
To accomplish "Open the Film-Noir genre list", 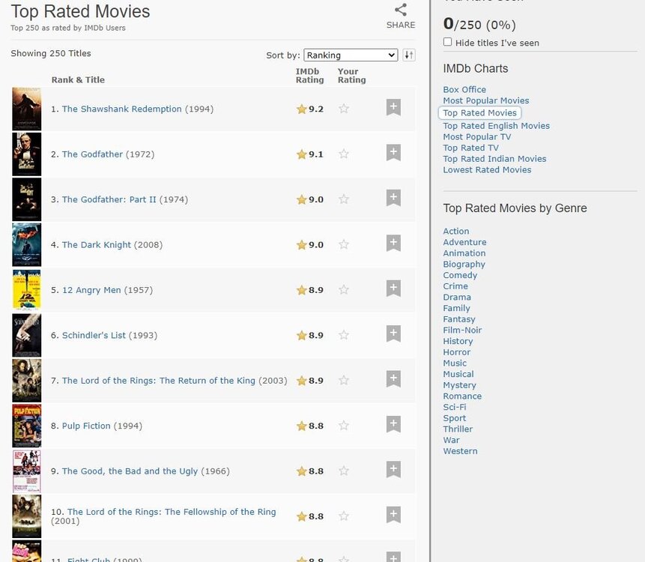I will 462,330.
